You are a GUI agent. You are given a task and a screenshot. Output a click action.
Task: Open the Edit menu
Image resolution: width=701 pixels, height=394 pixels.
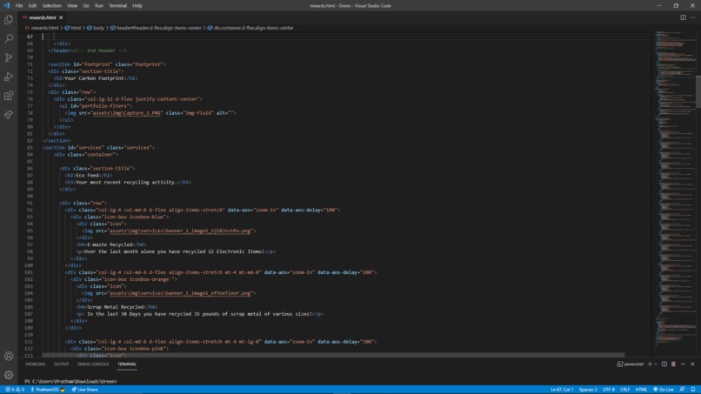pos(32,6)
